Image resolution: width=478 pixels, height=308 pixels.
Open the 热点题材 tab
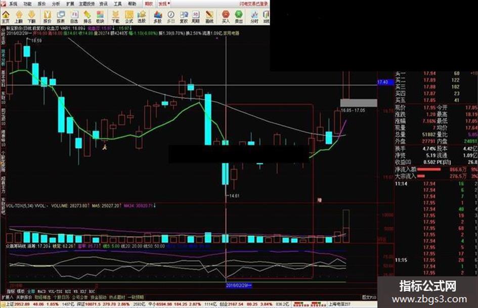coord(117,297)
